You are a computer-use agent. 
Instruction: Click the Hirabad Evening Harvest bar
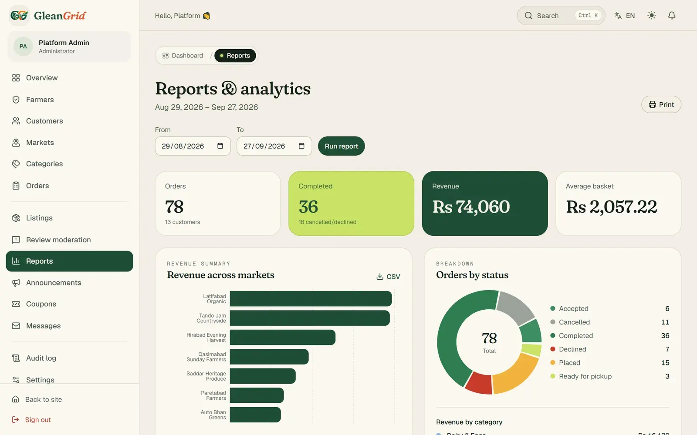[283, 338]
